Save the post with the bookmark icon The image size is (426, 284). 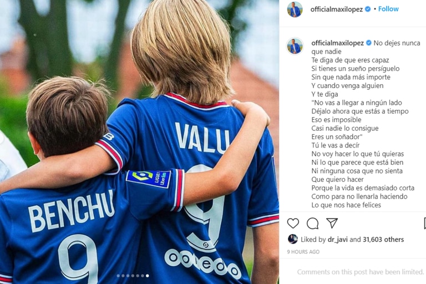pyautogui.click(x=425, y=223)
